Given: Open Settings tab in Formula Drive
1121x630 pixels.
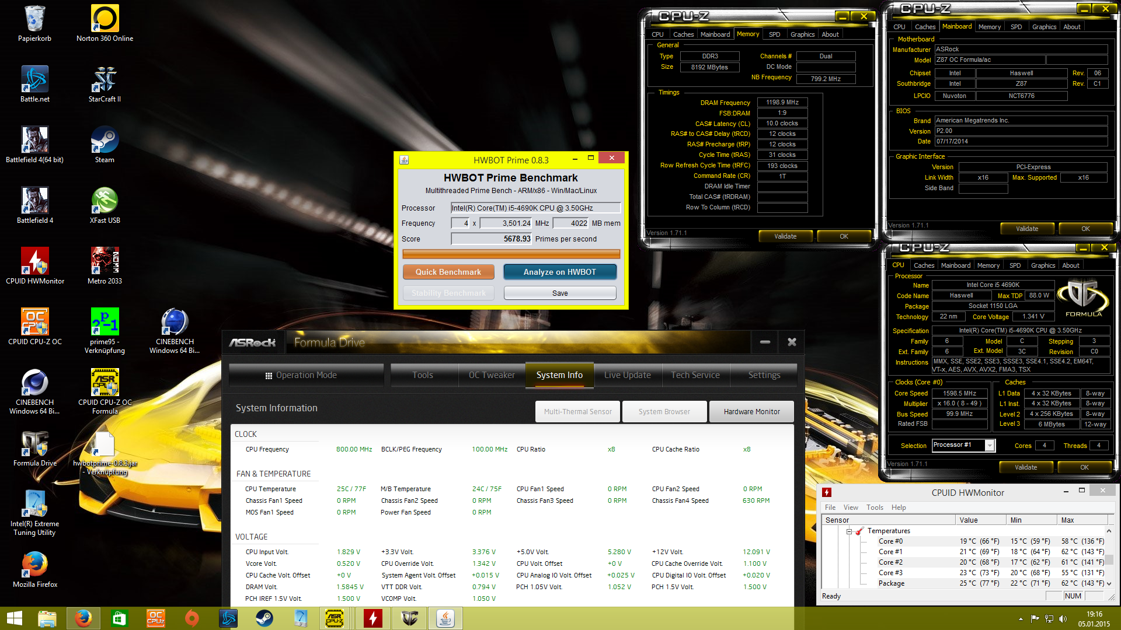Looking at the screenshot, I should point(764,375).
